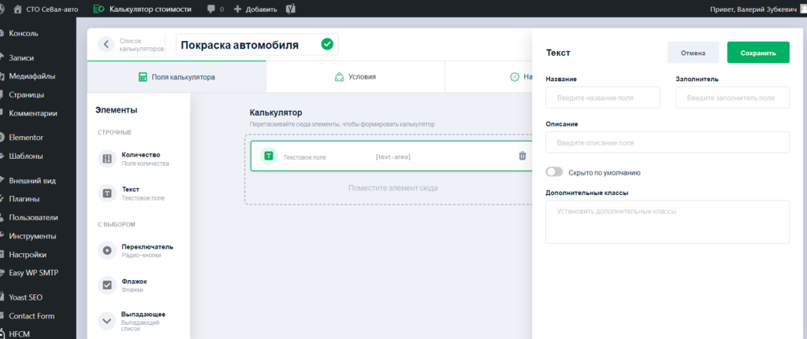Open Калькулятор стоимости in the admin bar
Screen dimensions: 807x339
pyautogui.click(x=143, y=9)
